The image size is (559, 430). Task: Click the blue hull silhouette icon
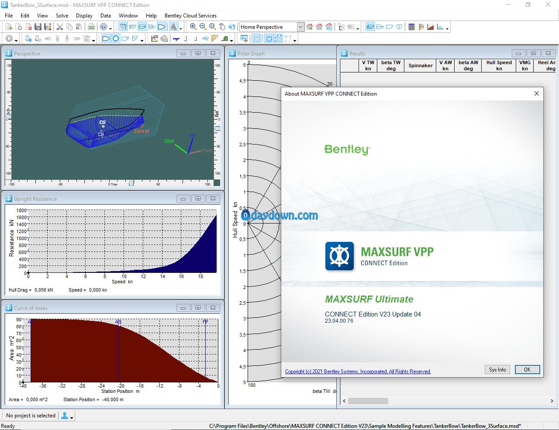pyautogui.click(x=176, y=38)
